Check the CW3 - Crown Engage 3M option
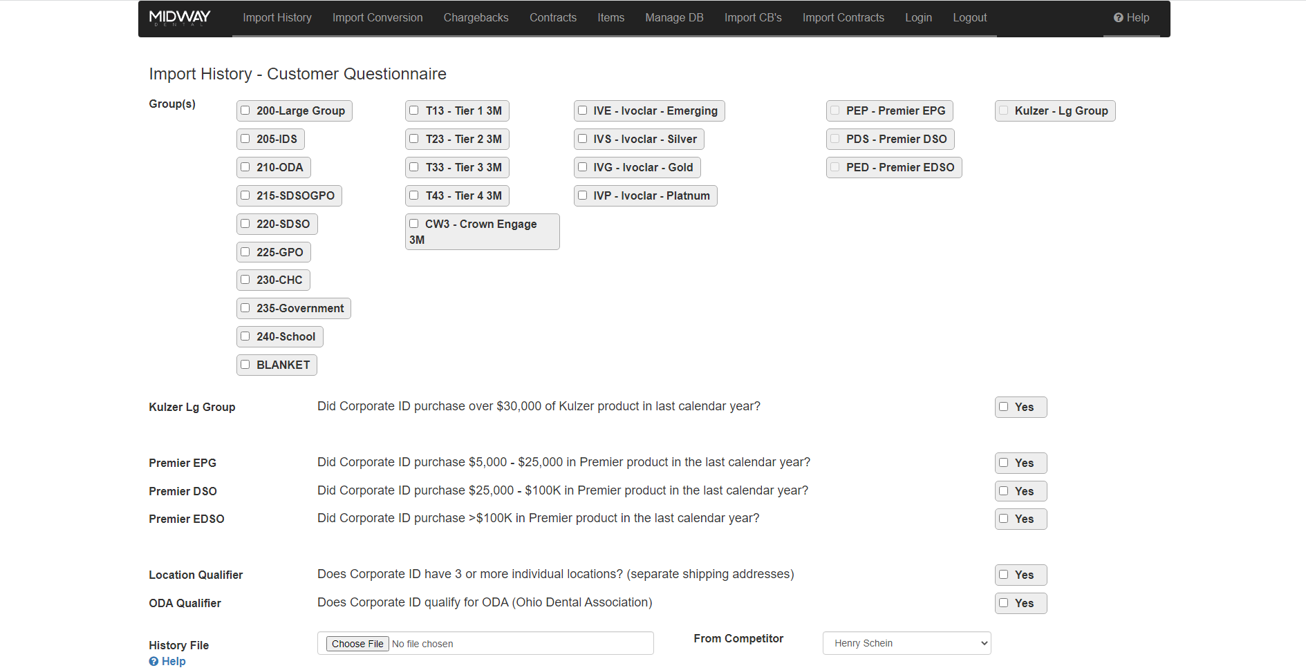 tap(414, 224)
